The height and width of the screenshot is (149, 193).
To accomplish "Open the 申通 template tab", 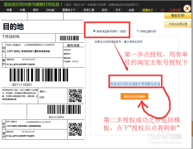I will (9, 10).
